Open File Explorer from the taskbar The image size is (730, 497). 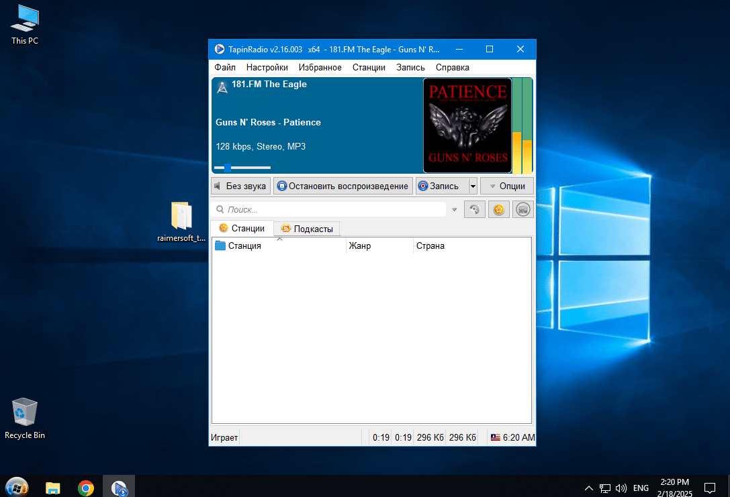click(52, 488)
